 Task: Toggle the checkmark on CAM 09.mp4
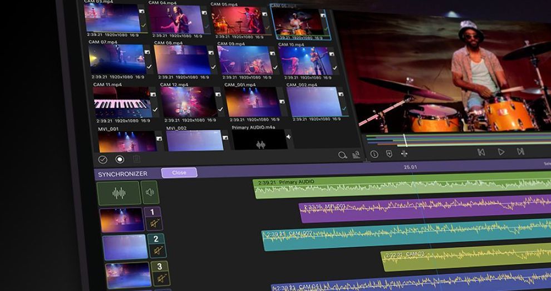tap(275, 67)
